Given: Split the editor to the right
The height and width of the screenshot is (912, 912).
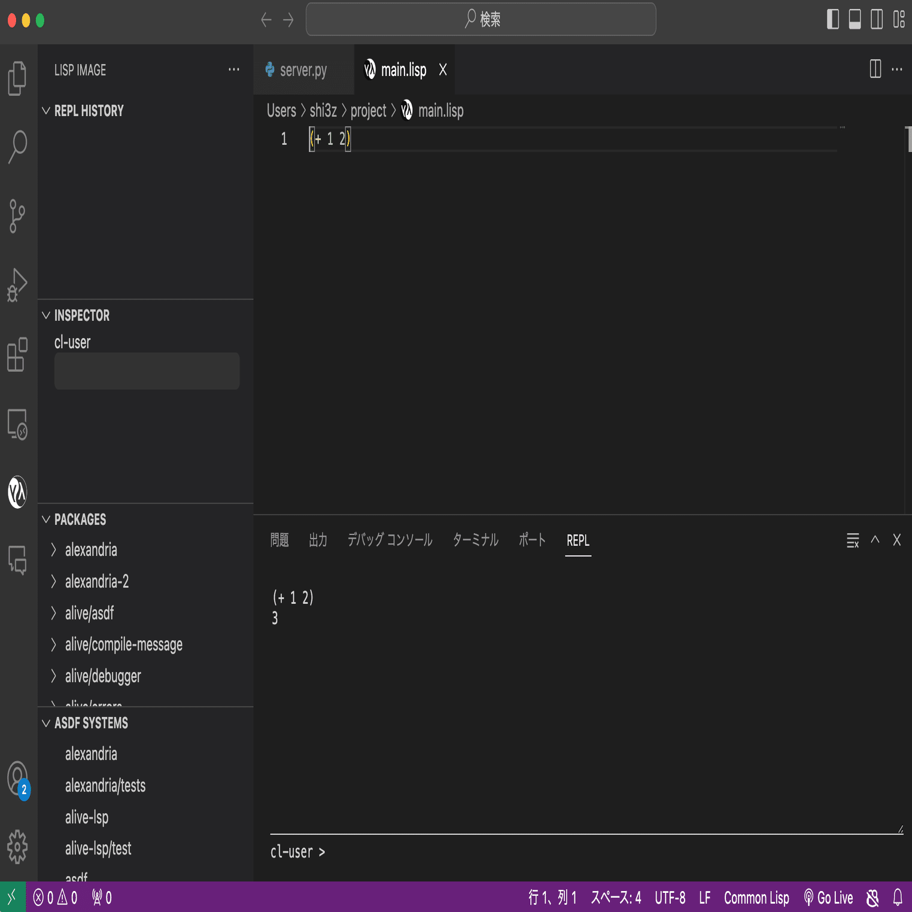Looking at the screenshot, I should 875,69.
